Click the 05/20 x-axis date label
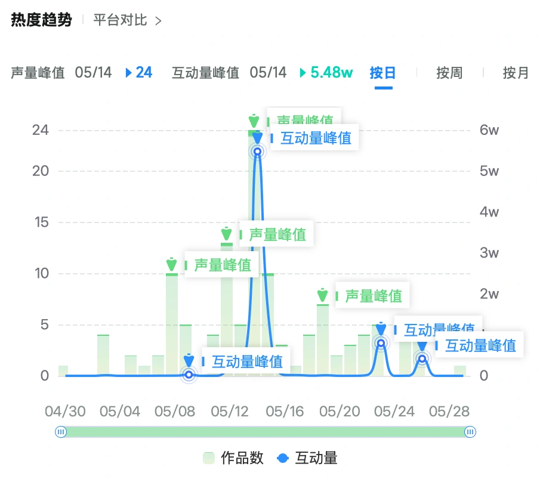 (340, 412)
